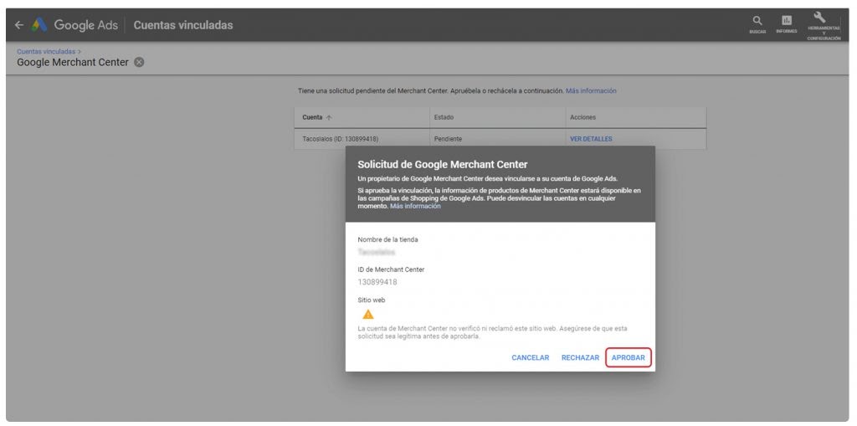857x426 pixels.
Task: Click the Cuentas vinculadas breadcrumb
Action: pos(46,51)
